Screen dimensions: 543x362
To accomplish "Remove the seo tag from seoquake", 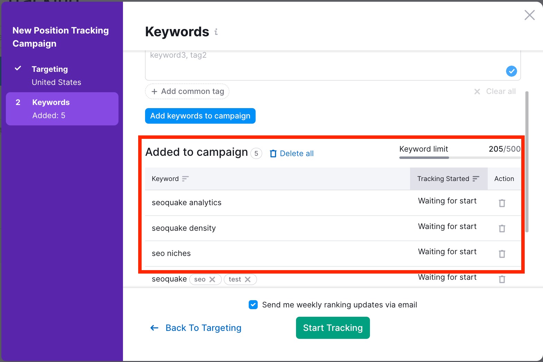I will [x=212, y=279].
